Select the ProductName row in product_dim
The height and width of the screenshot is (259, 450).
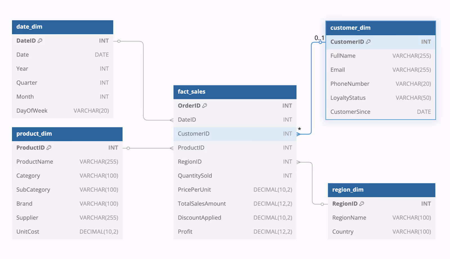click(67, 162)
